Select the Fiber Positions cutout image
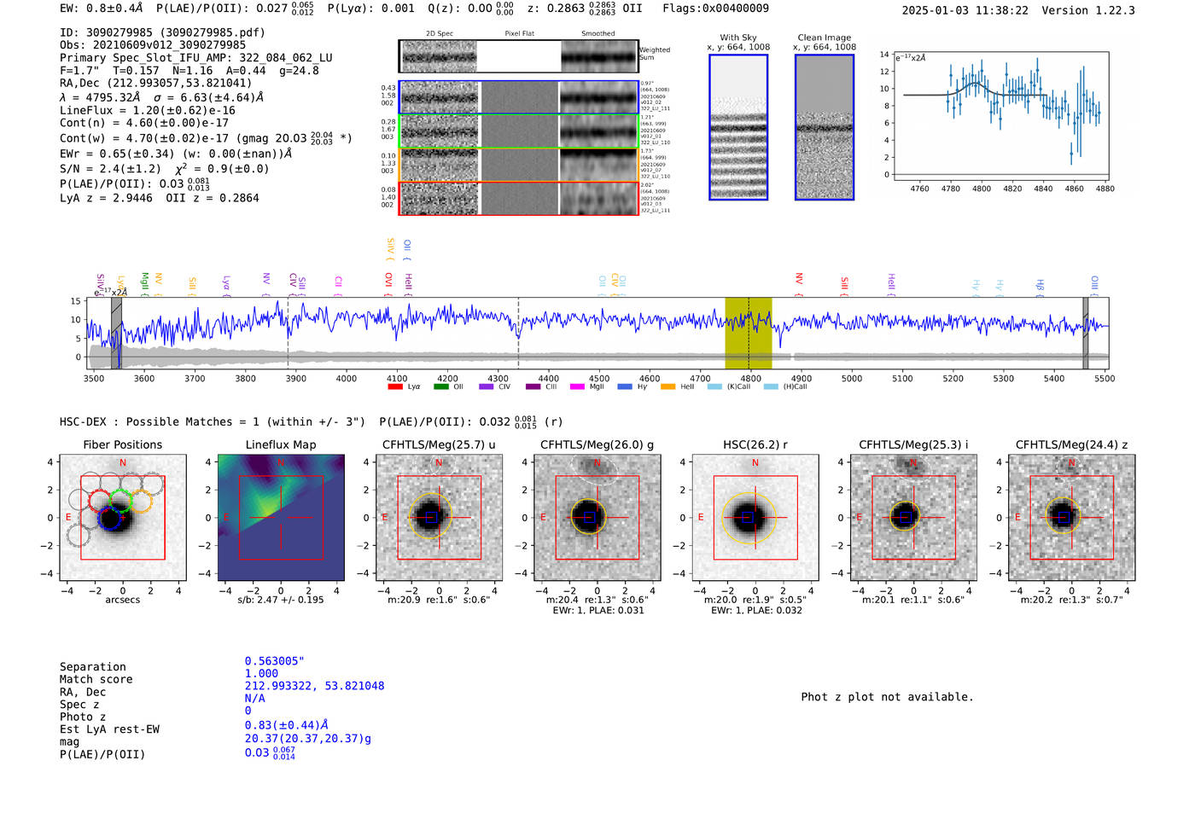This screenshot has height=813, width=1195. point(123,518)
